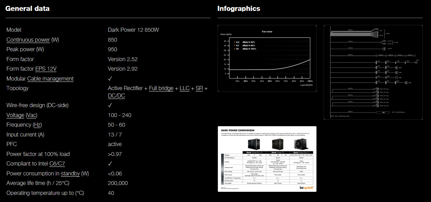
Task: Select 'Average life time (h / 25°C)' label
Action: pos(38,183)
